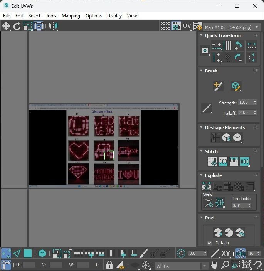Click Stitch to Target icon
This screenshot has width=264, height=271.
click(212, 162)
